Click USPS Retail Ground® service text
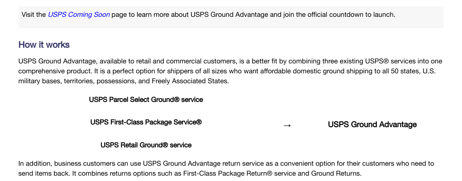 click(146, 145)
